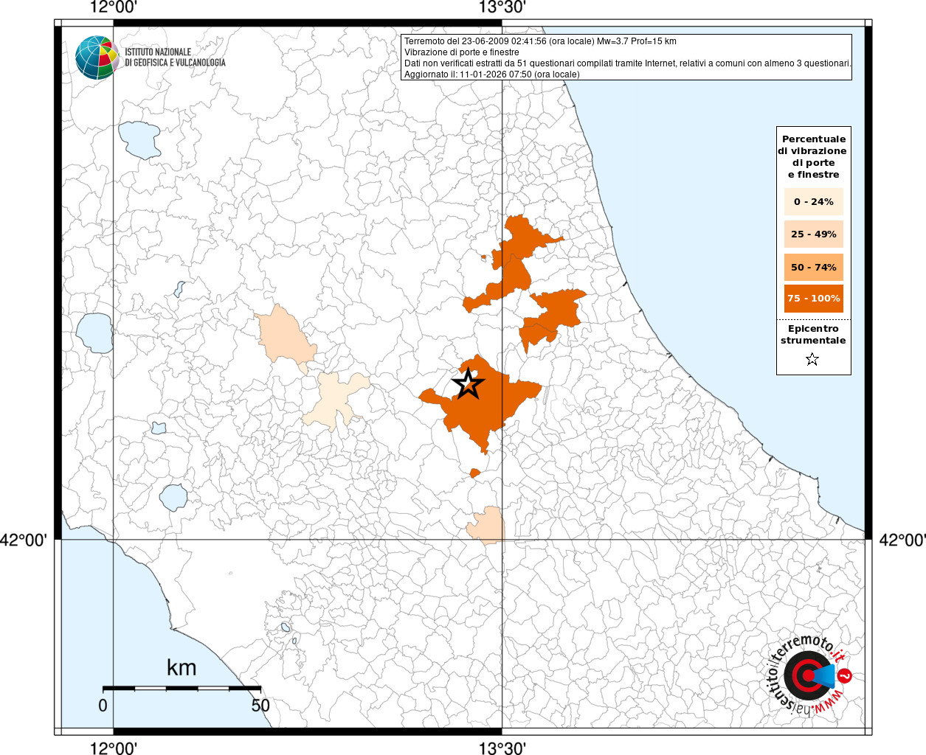
Task: Click the large lake at map's upper left
Action: [139, 140]
